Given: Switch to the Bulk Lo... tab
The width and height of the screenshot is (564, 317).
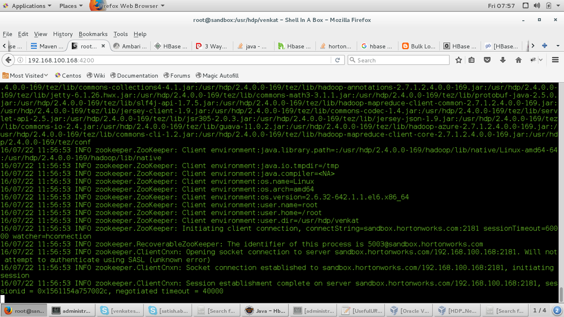Looking at the screenshot, I should point(419,46).
